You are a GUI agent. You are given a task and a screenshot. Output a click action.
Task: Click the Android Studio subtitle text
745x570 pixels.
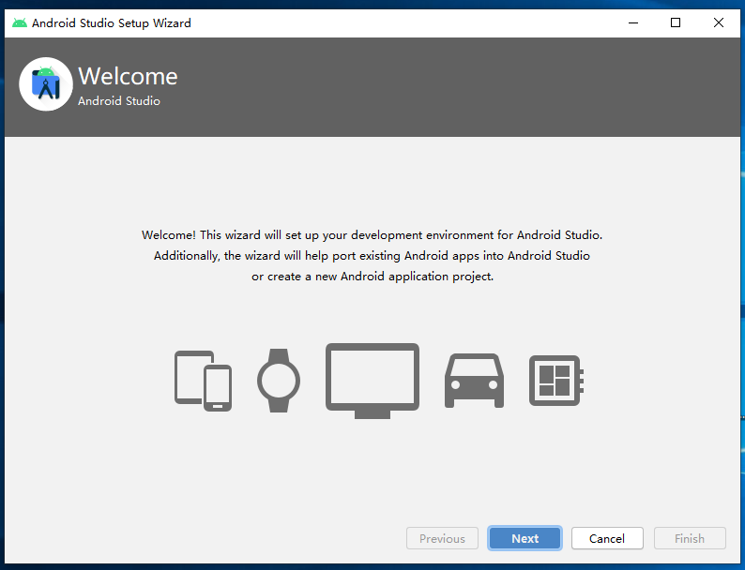coord(119,101)
